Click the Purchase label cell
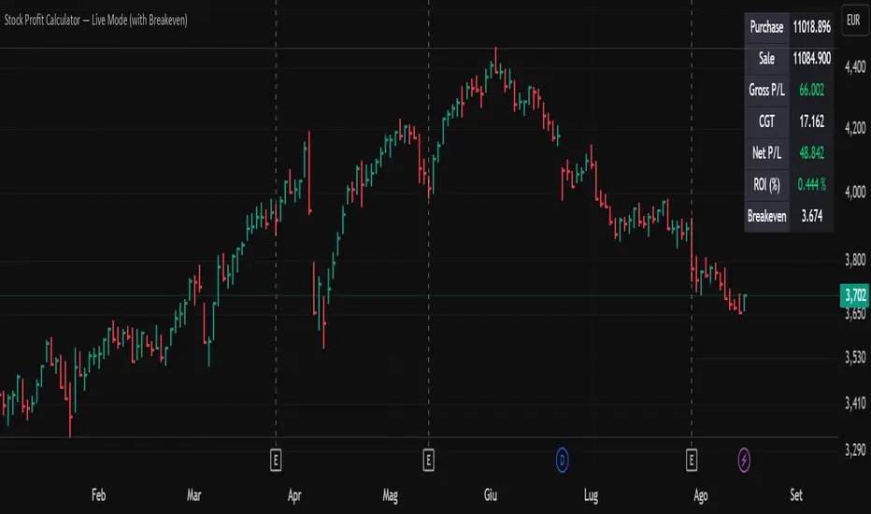The width and height of the screenshot is (871, 514). point(766,27)
